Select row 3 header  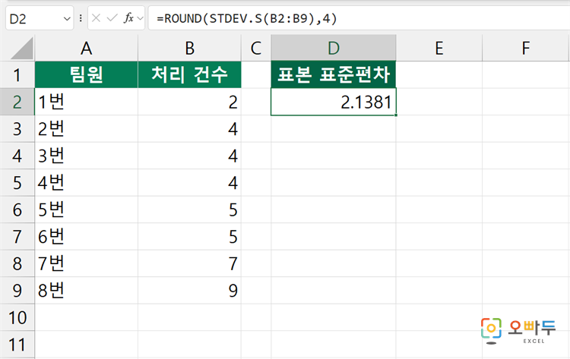point(17,129)
